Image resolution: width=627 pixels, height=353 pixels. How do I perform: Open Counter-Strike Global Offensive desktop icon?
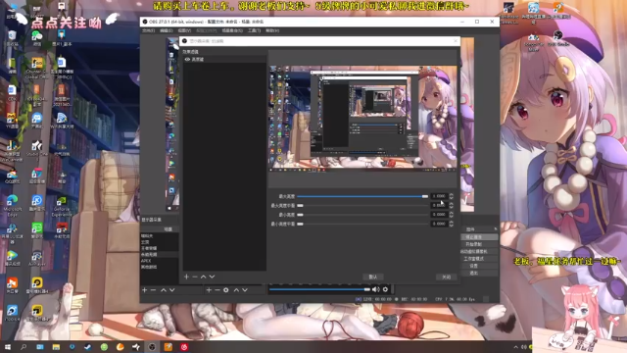coord(36,68)
